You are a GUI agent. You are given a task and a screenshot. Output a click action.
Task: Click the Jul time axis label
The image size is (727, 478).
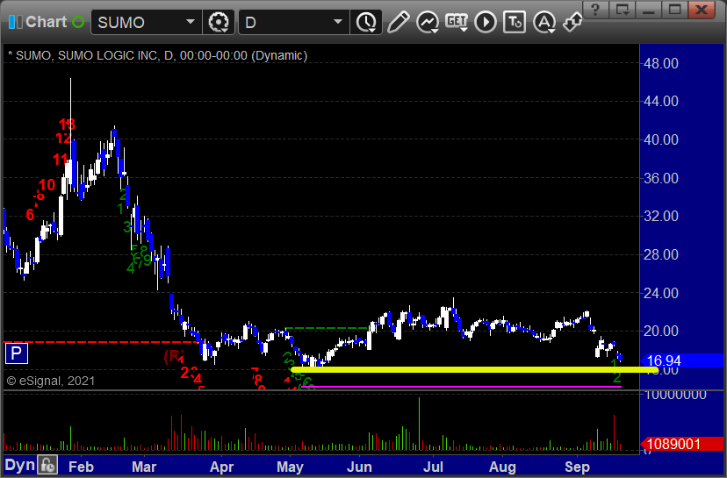click(x=433, y=467)
